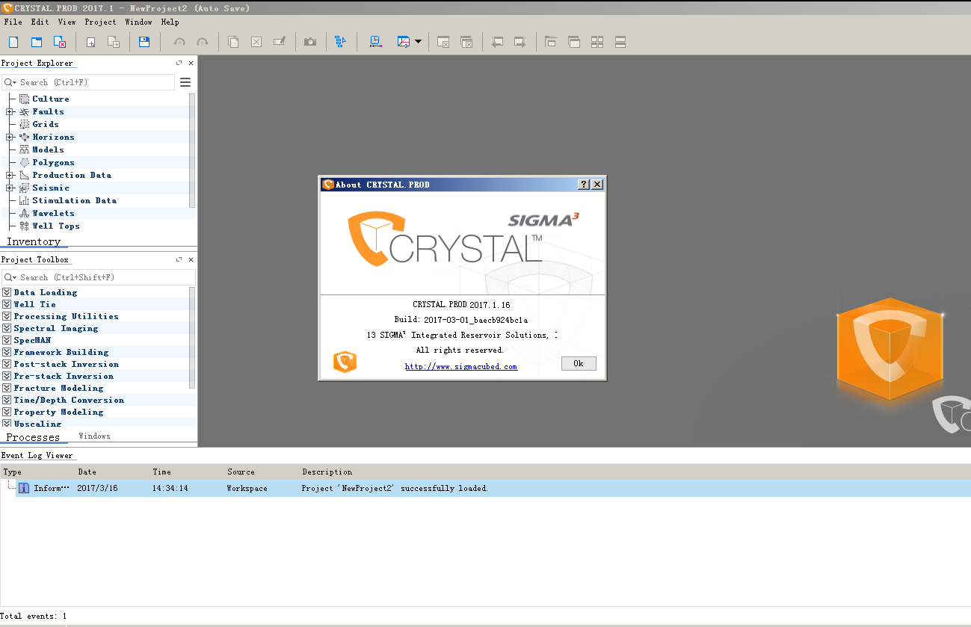Expand the Well Tie toolbox section

pos(7,304)
